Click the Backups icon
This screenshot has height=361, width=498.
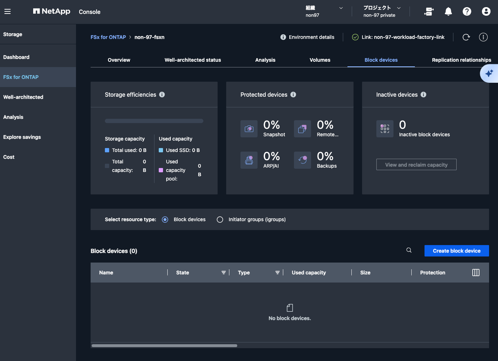click(303, 160)
